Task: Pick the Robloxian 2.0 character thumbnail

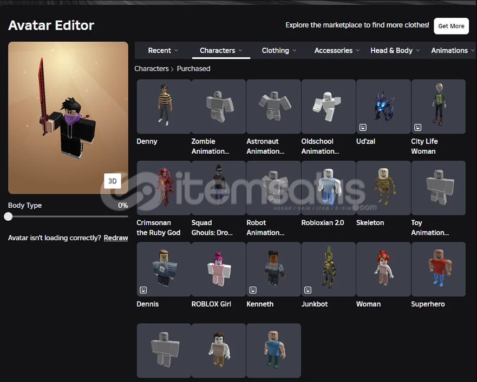Action: coord(329,188)
